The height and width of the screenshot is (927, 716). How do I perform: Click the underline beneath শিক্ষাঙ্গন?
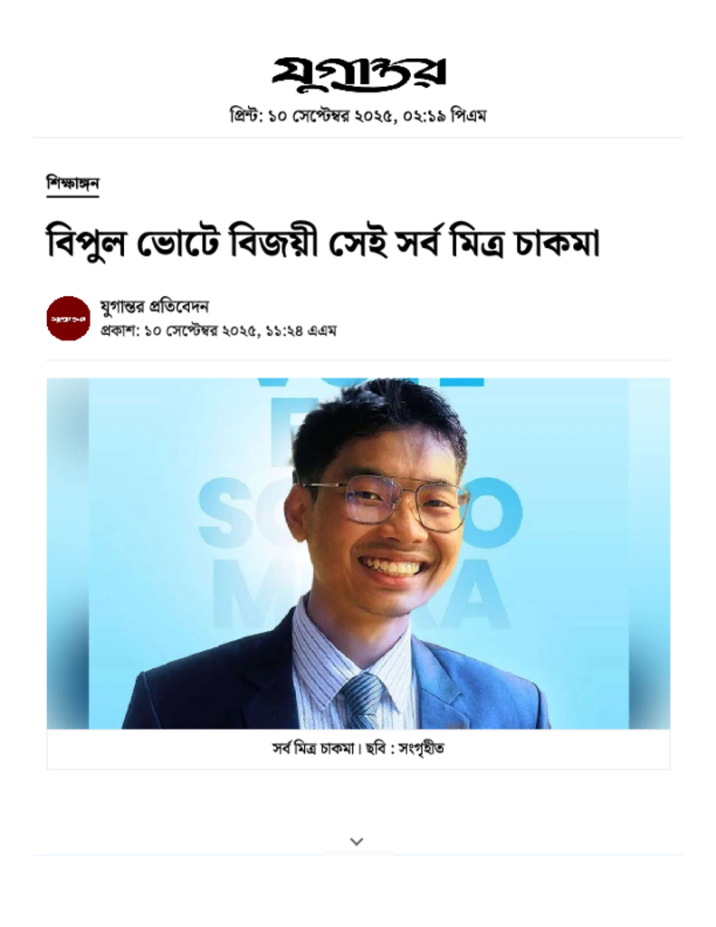click(72, 196)
